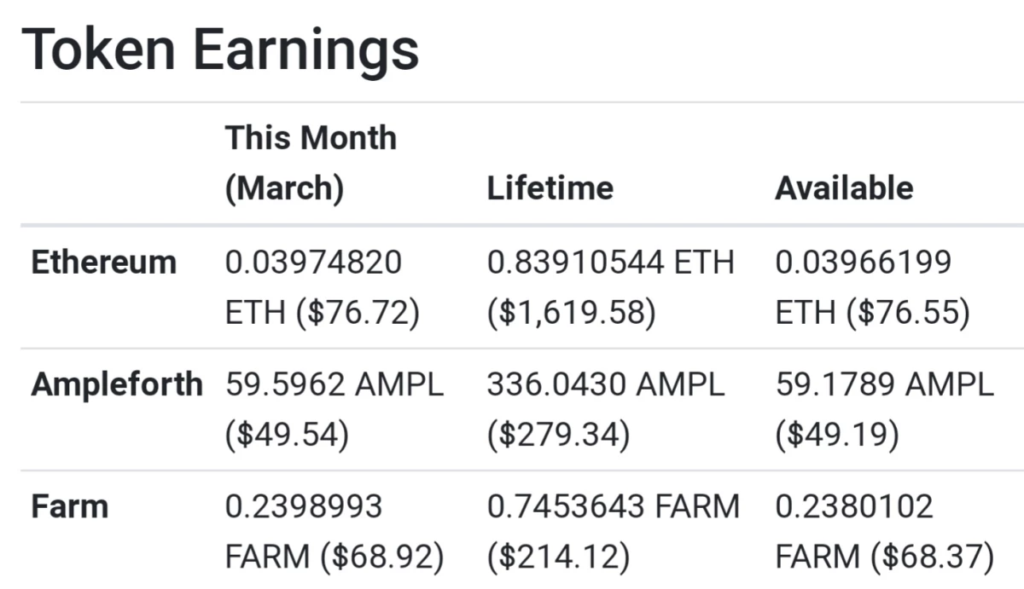Click the Ethereum row label

point(103,263)
